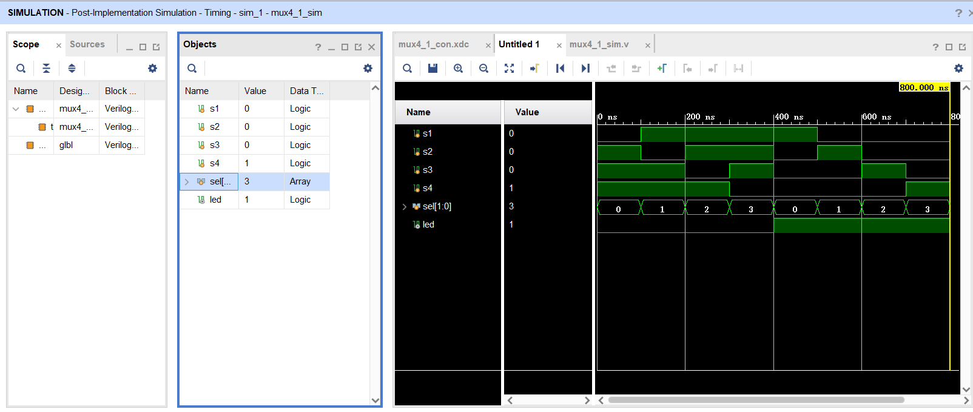The height and width of the screenshot is (412, 973).
Task: Sort Scope by Design Unit column header
Action: point(76,91)
